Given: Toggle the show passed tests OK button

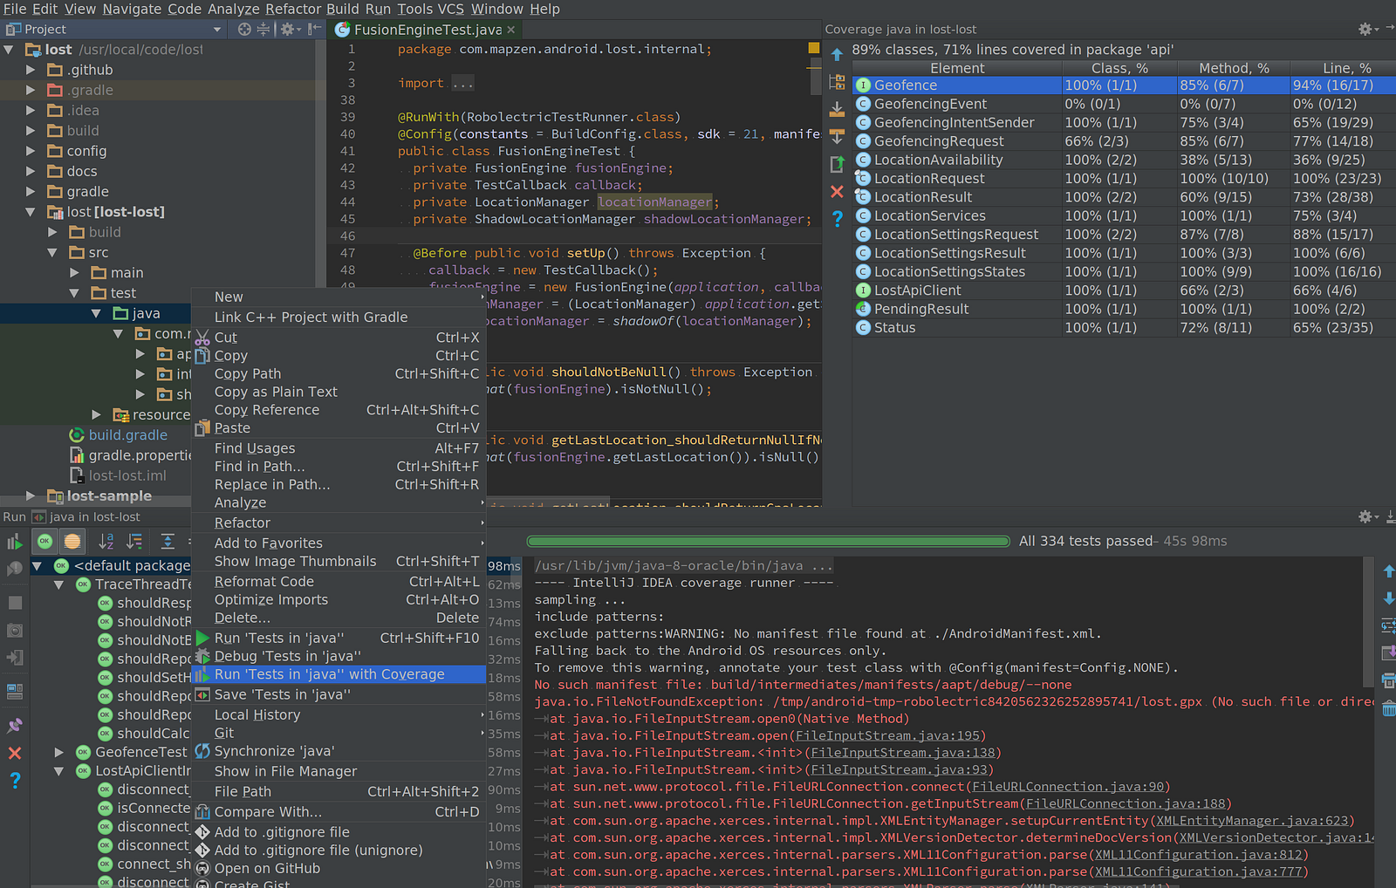Looking at the screenshot, I should click(x=45, y=542).
